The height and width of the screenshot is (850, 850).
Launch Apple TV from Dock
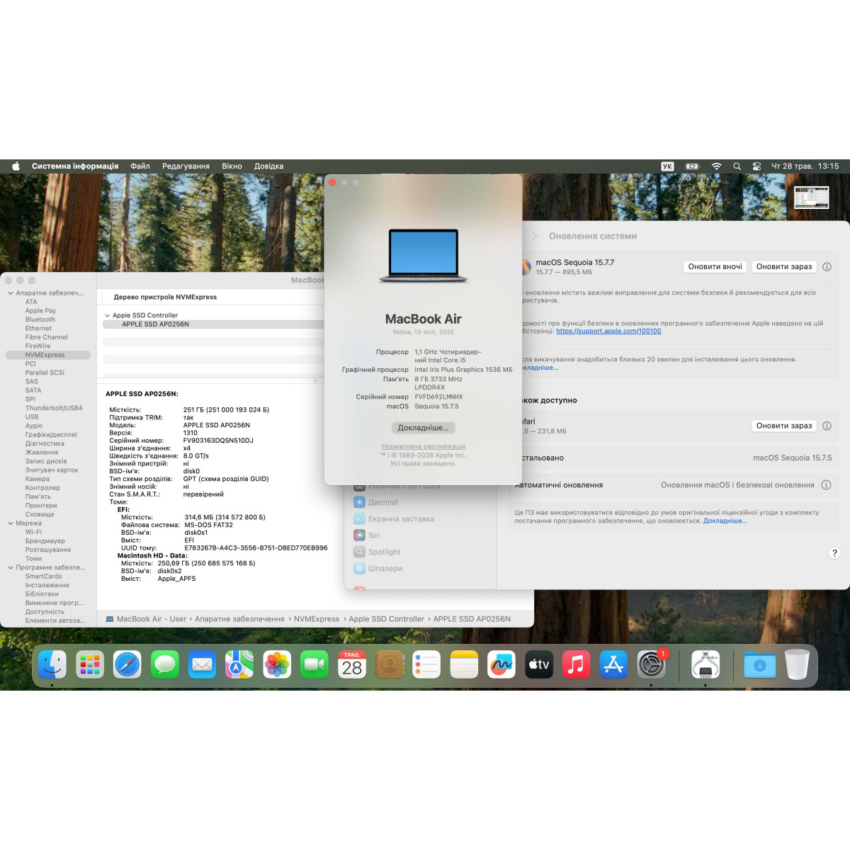[x=539, y=664]
